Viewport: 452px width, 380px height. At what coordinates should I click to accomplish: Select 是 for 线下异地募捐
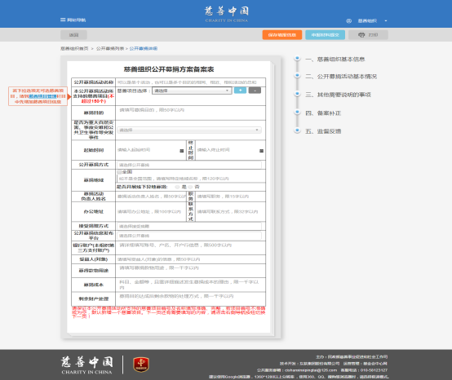(x=177, y=187)
